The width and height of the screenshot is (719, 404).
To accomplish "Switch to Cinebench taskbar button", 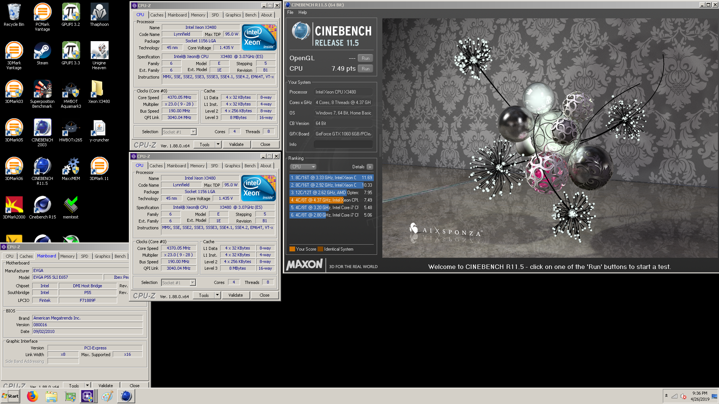I will tap(126, 396).
